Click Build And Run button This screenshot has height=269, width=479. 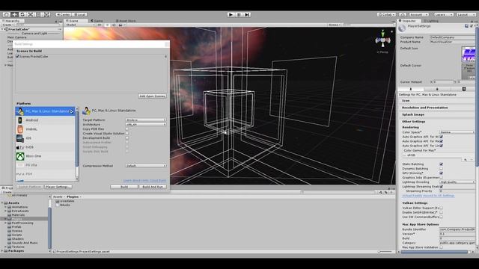pyautogui.click(x=153, y=187)
